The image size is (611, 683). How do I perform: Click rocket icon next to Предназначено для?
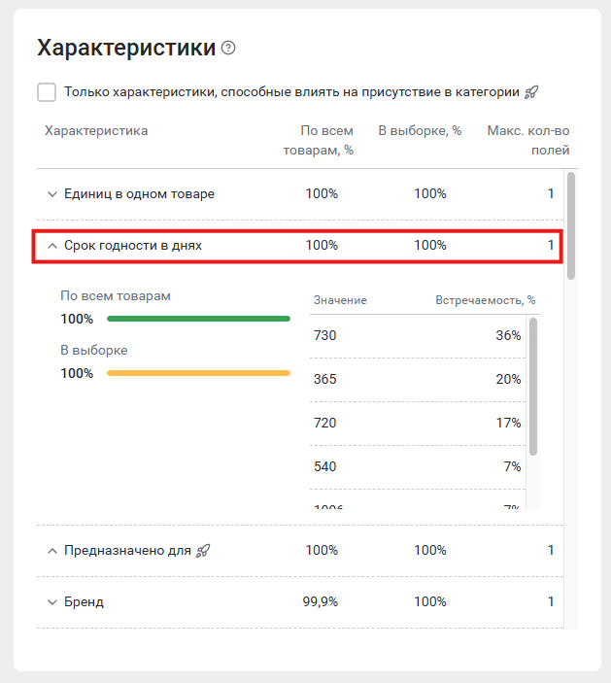coord(203,551)
